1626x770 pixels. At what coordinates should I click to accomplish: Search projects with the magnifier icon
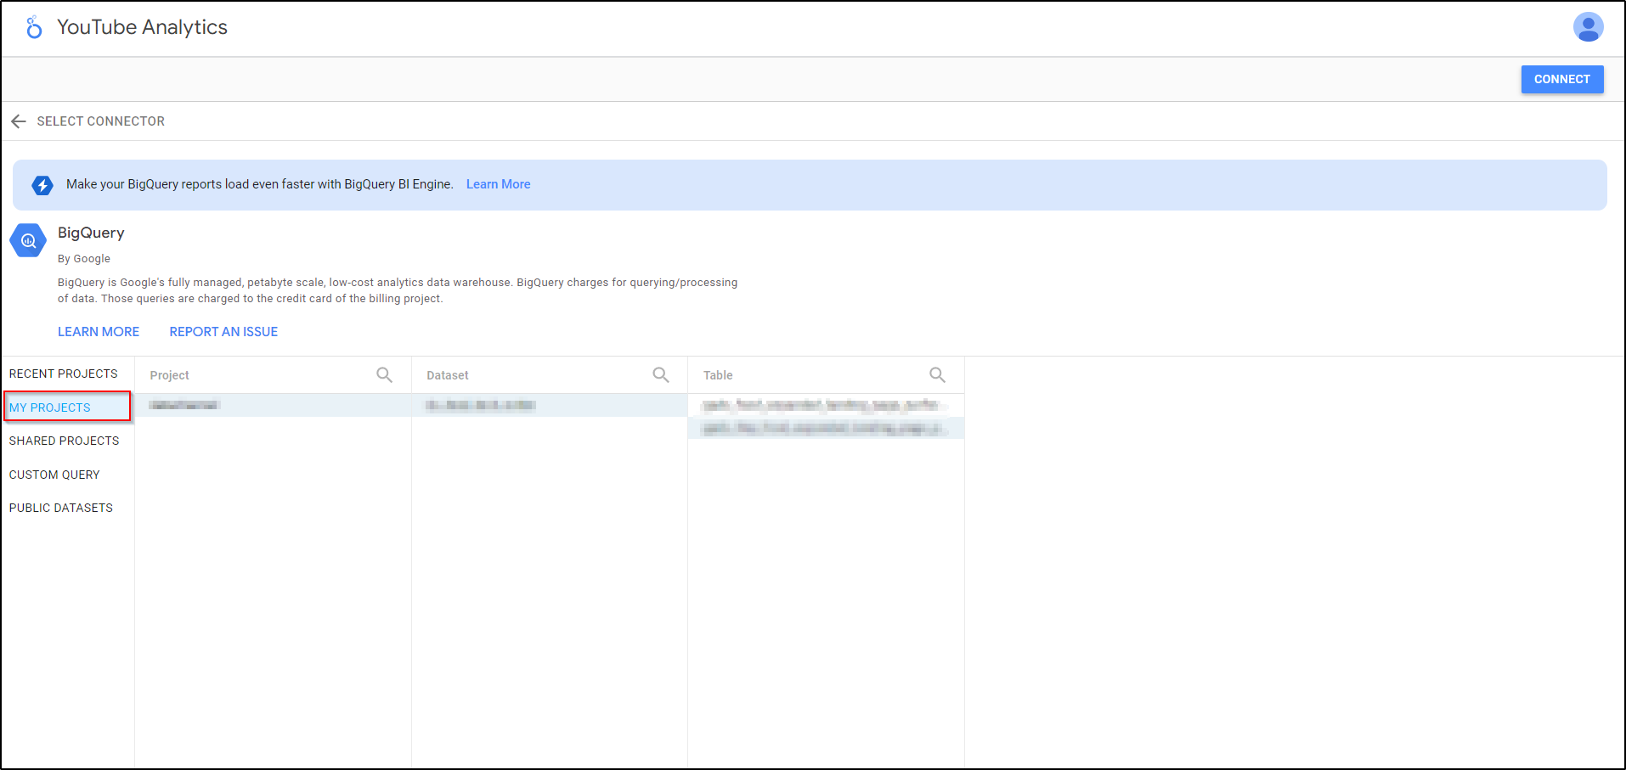(385, 375)
